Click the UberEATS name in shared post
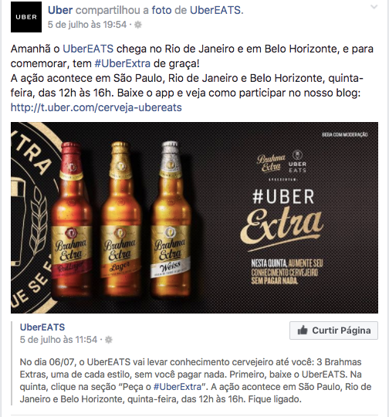The width and height of the screenshot is (389, 417). coord(42,327)
